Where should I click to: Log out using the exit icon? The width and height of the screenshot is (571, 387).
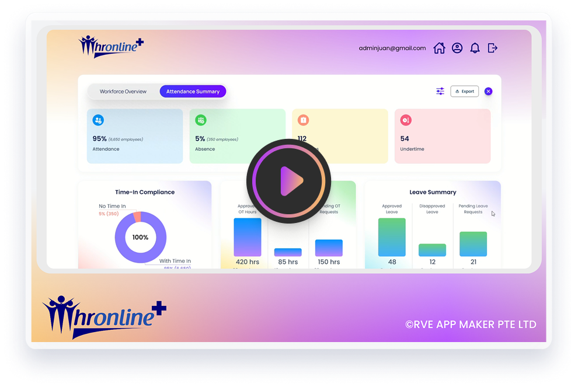click(492, 48)
